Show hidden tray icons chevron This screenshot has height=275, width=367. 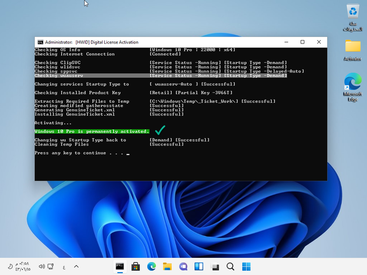point(76,266)
